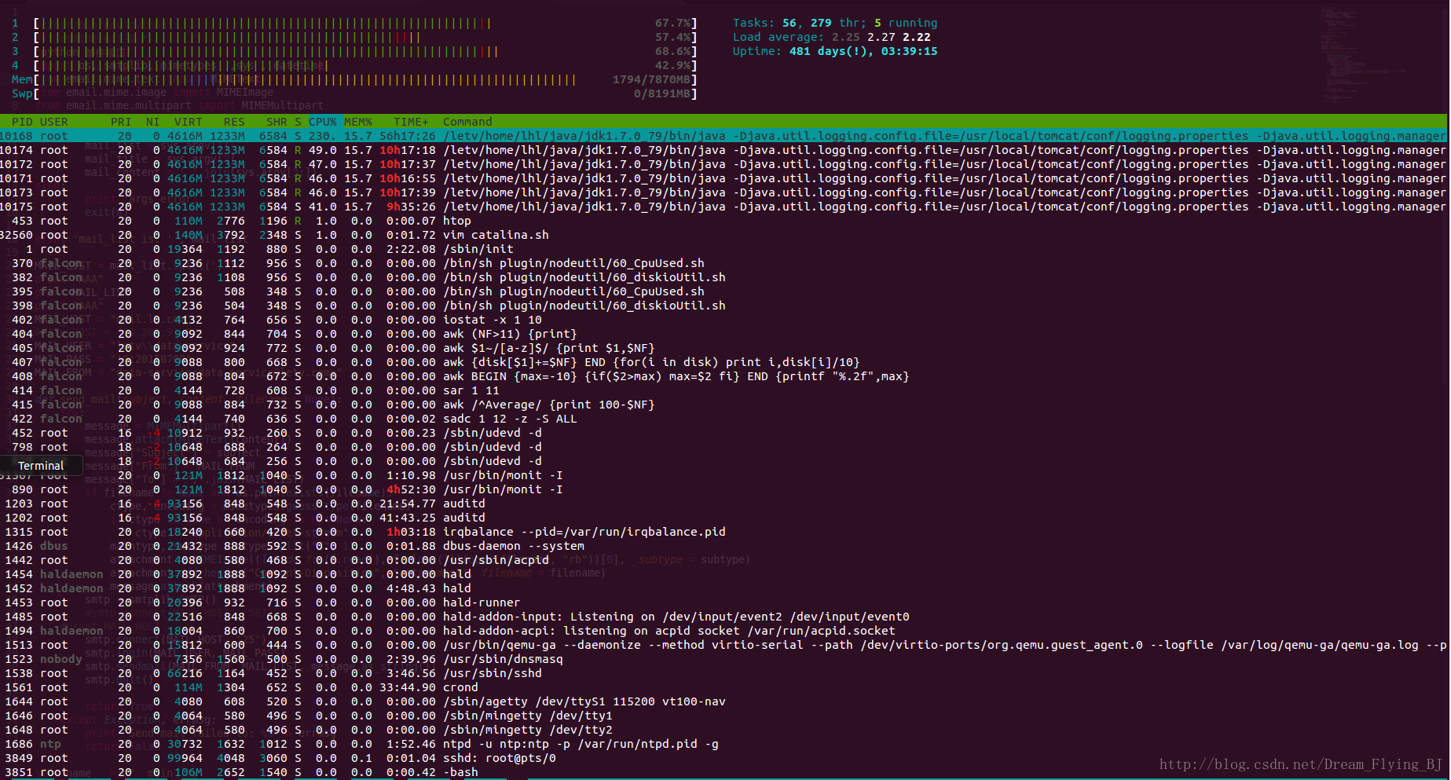Select the auditd row with PID 1202
Viewport: 1451px width, 780px height.
pyautogui.click(x=724, y=518)
